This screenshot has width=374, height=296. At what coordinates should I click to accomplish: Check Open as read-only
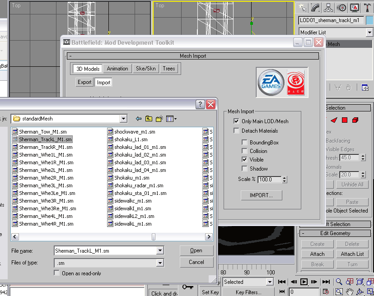(x=57, y=273)
